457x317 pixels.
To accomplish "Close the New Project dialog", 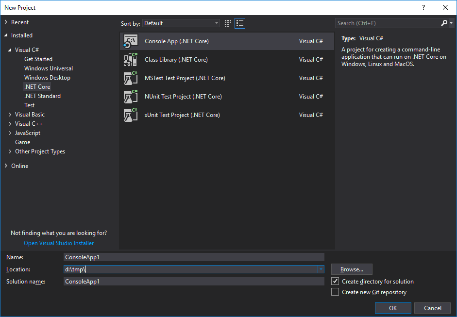I will click(445, 8).
